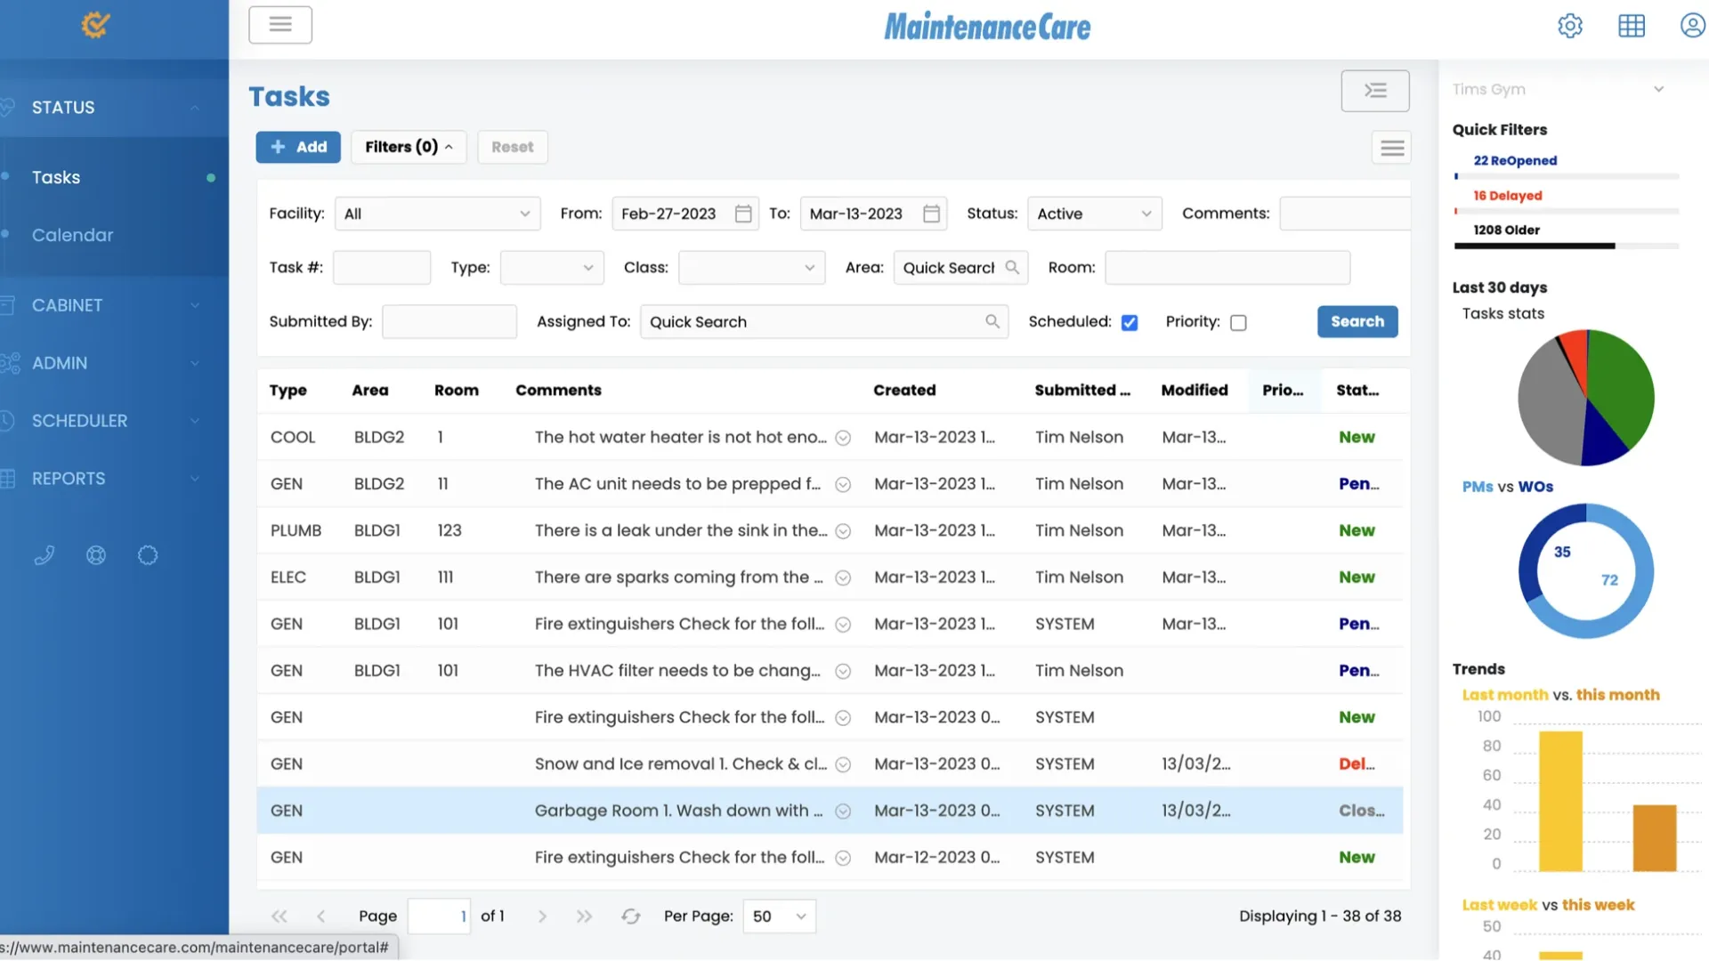This screenshot has width=1709, height=961.
Task: Click the hamburger menu above Tasks heading
Action: 280,25
